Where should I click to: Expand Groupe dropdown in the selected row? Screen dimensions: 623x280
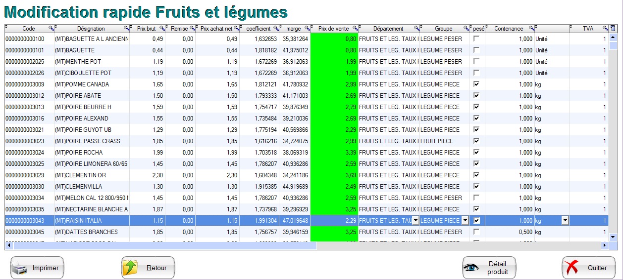pyautogui.click(x=465, y=221)
